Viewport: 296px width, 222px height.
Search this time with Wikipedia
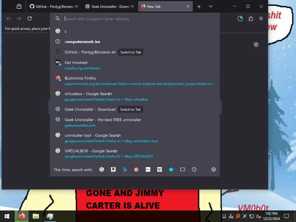point(160,169)
